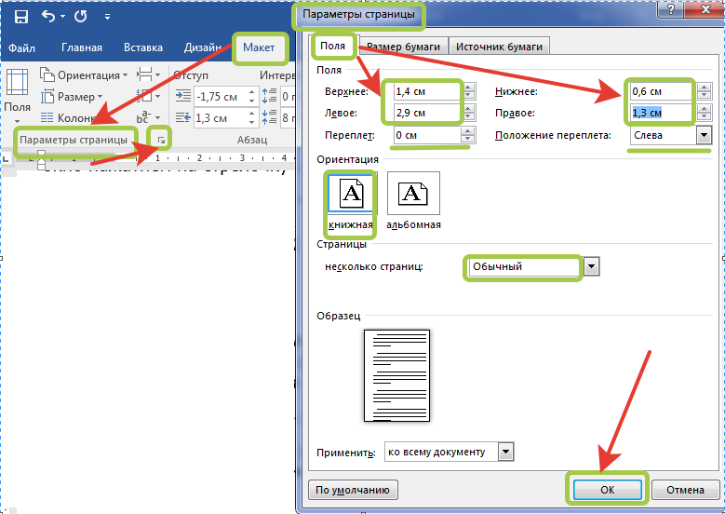Click the left indent icon beside -1,75 см

click(x=183, y=96)
